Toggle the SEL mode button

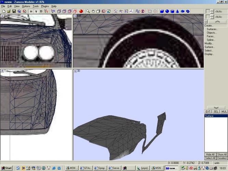point(216,111)
